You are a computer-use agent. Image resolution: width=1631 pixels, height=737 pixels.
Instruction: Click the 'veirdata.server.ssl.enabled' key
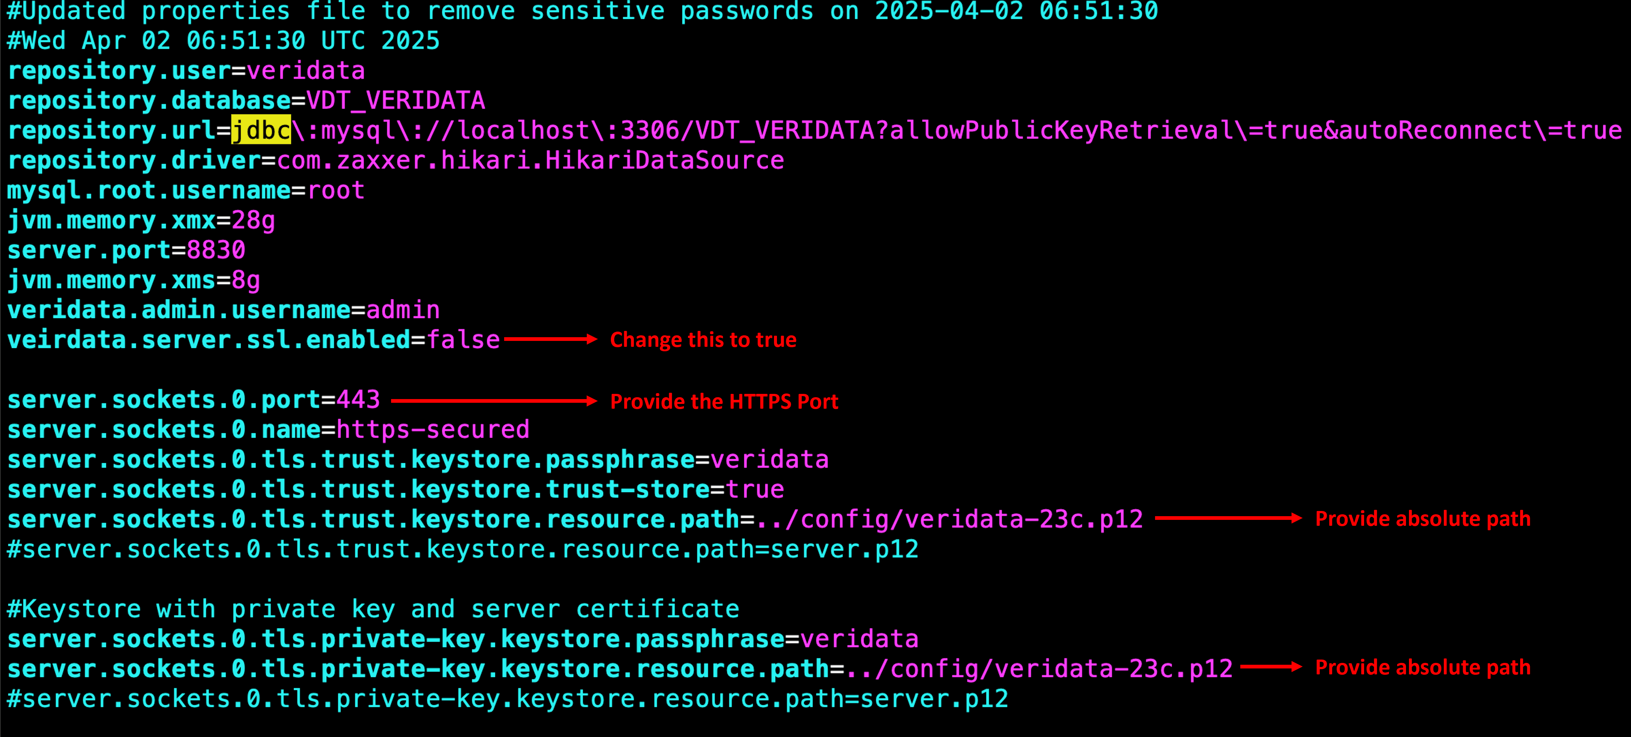209,340
